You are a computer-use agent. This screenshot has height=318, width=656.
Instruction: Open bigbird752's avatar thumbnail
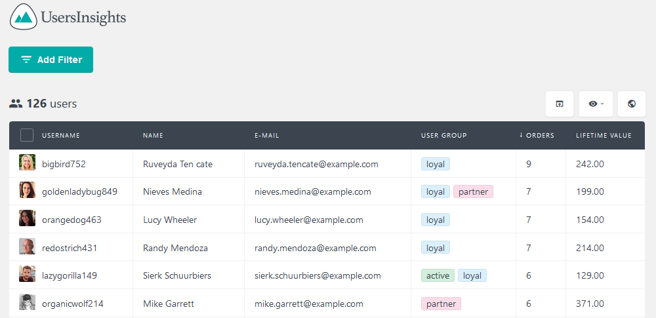point(27,163)
